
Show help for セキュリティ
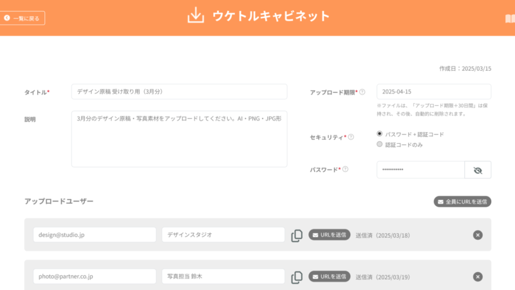351,137
